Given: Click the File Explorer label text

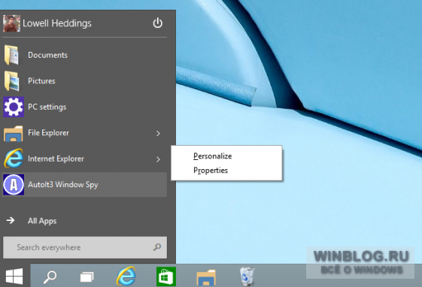Looking at the screenshot, I should click(48, 133).
